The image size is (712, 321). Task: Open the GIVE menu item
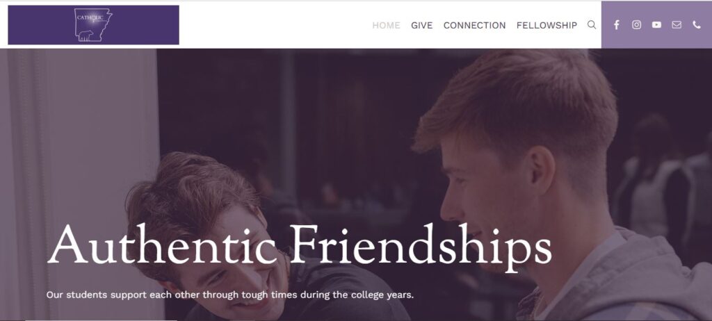(422, 26)
